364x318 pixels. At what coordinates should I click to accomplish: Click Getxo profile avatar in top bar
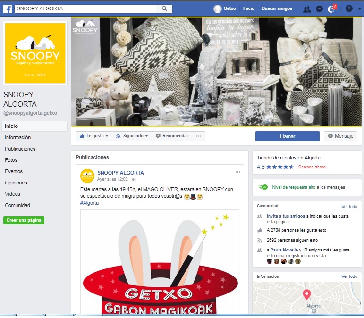point(218,9)
